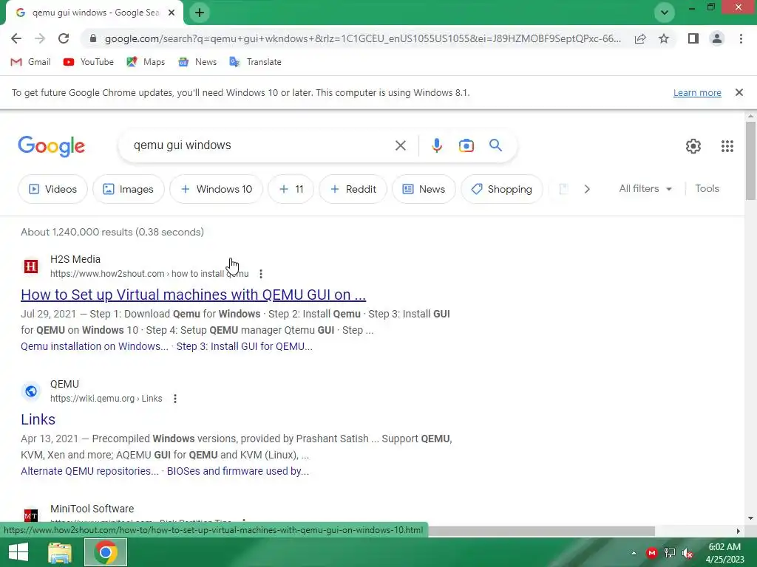This screenshot has height=567, width=757.
Task: Click the H2S Media site favicon
Action: [31, 266]
